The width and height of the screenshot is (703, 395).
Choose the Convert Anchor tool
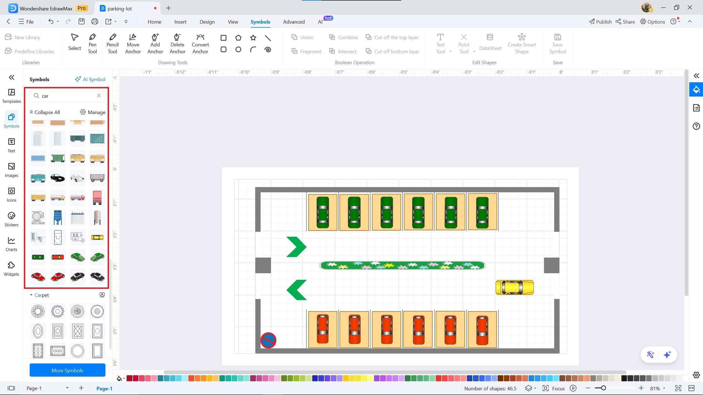[x=200, y=44]
